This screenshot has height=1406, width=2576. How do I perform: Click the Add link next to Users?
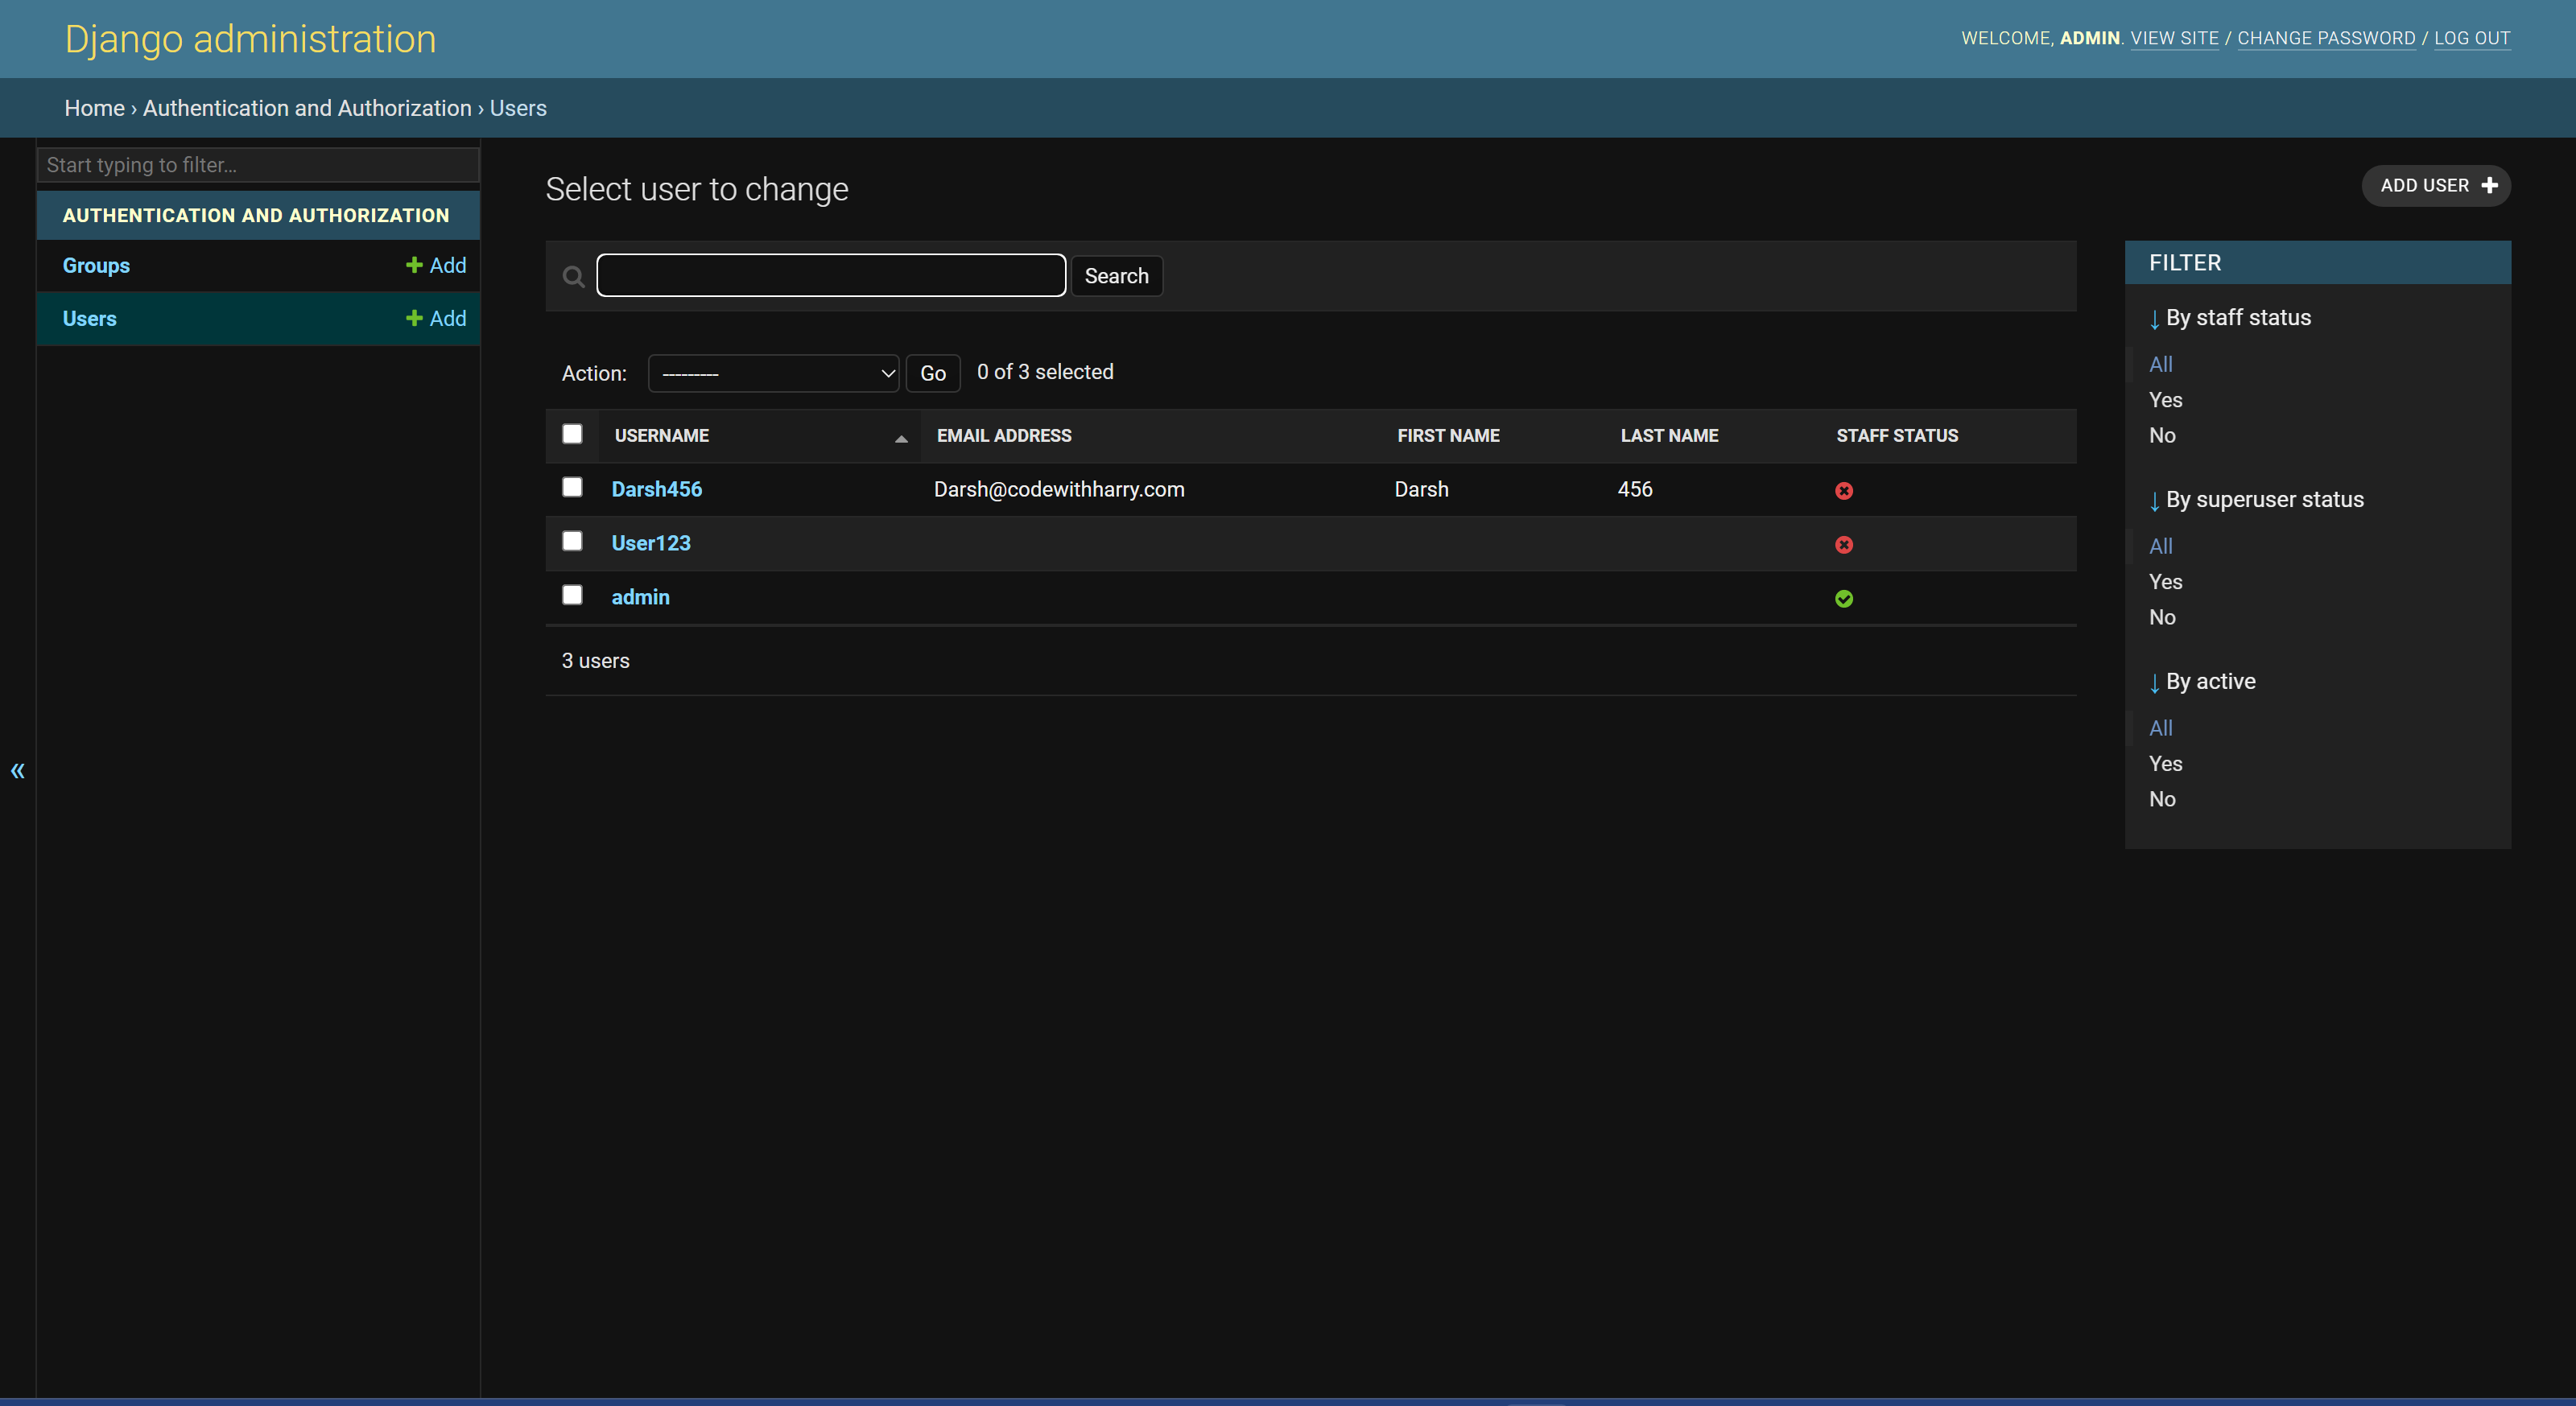(436, 318)
